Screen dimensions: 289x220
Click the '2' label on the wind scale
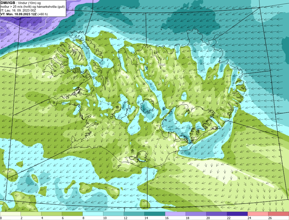coord(22,218)
